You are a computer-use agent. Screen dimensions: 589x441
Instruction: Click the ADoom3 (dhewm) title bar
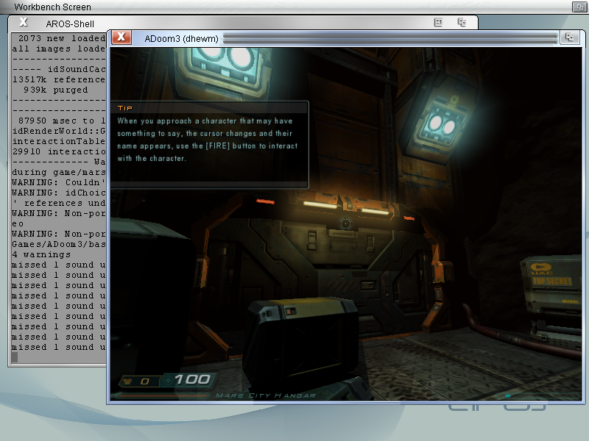tap(389, 37)
